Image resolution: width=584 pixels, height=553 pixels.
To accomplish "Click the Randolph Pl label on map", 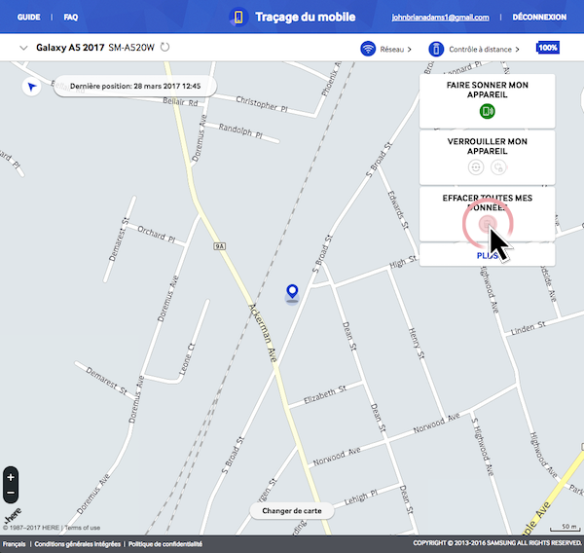I will (240, 130).
